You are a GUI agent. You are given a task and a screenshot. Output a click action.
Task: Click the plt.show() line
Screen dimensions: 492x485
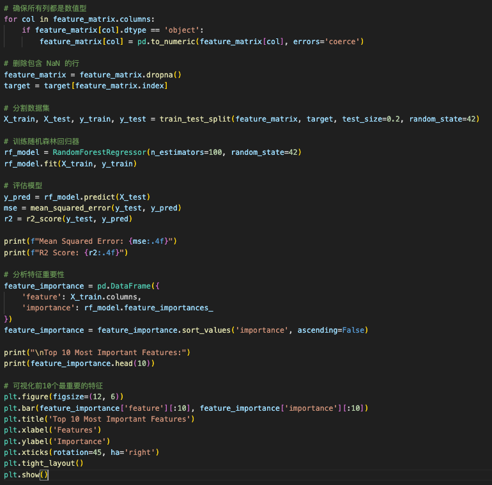coord(26,475)
